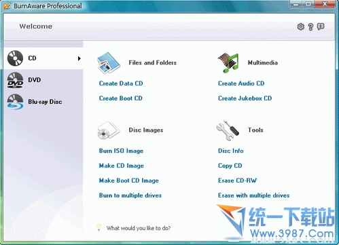Select the CD disc icon in the sidebar
The height and width of the screenshot is (245, 339).
tap(15, 58)
